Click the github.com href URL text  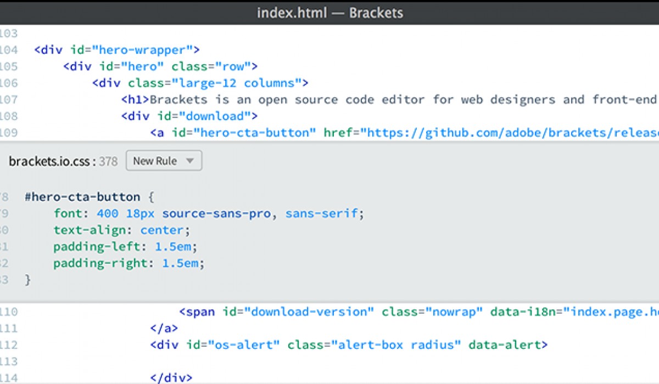point(511,132)
